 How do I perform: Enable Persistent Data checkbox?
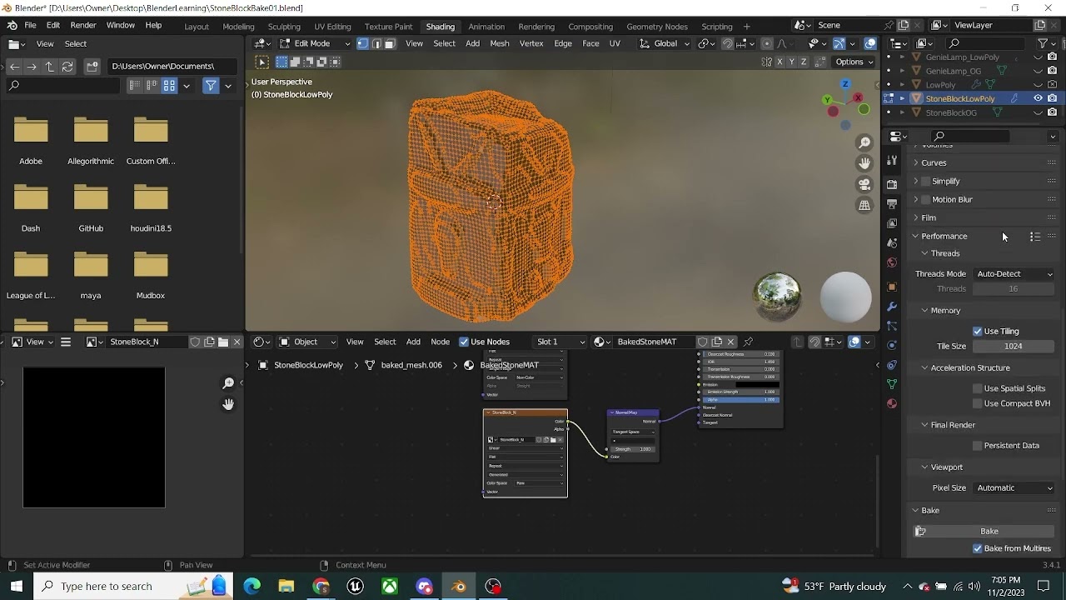pyautogui.click(x=978, y=446)
